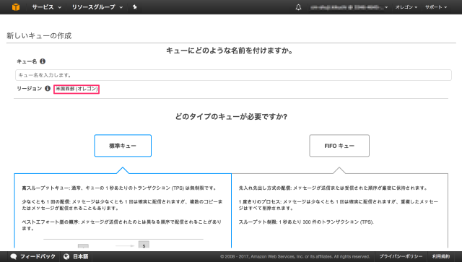Image resolution: width=462 pixels, height=262 pixels.
Task: Click the 米国西部 (オレゴン) region text
Action: 77,89
